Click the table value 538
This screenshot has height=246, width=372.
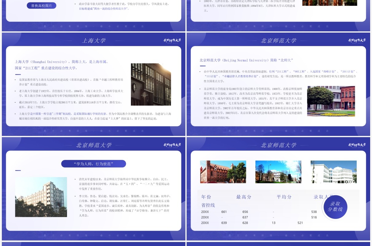pyautogui.click(x=314, y=212)
